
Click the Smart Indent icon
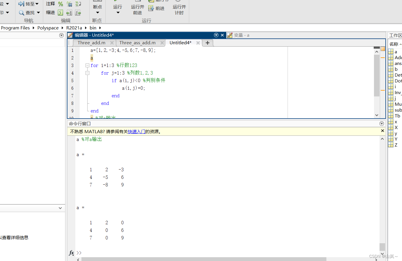pyautogui.click(x=60, y=13)
